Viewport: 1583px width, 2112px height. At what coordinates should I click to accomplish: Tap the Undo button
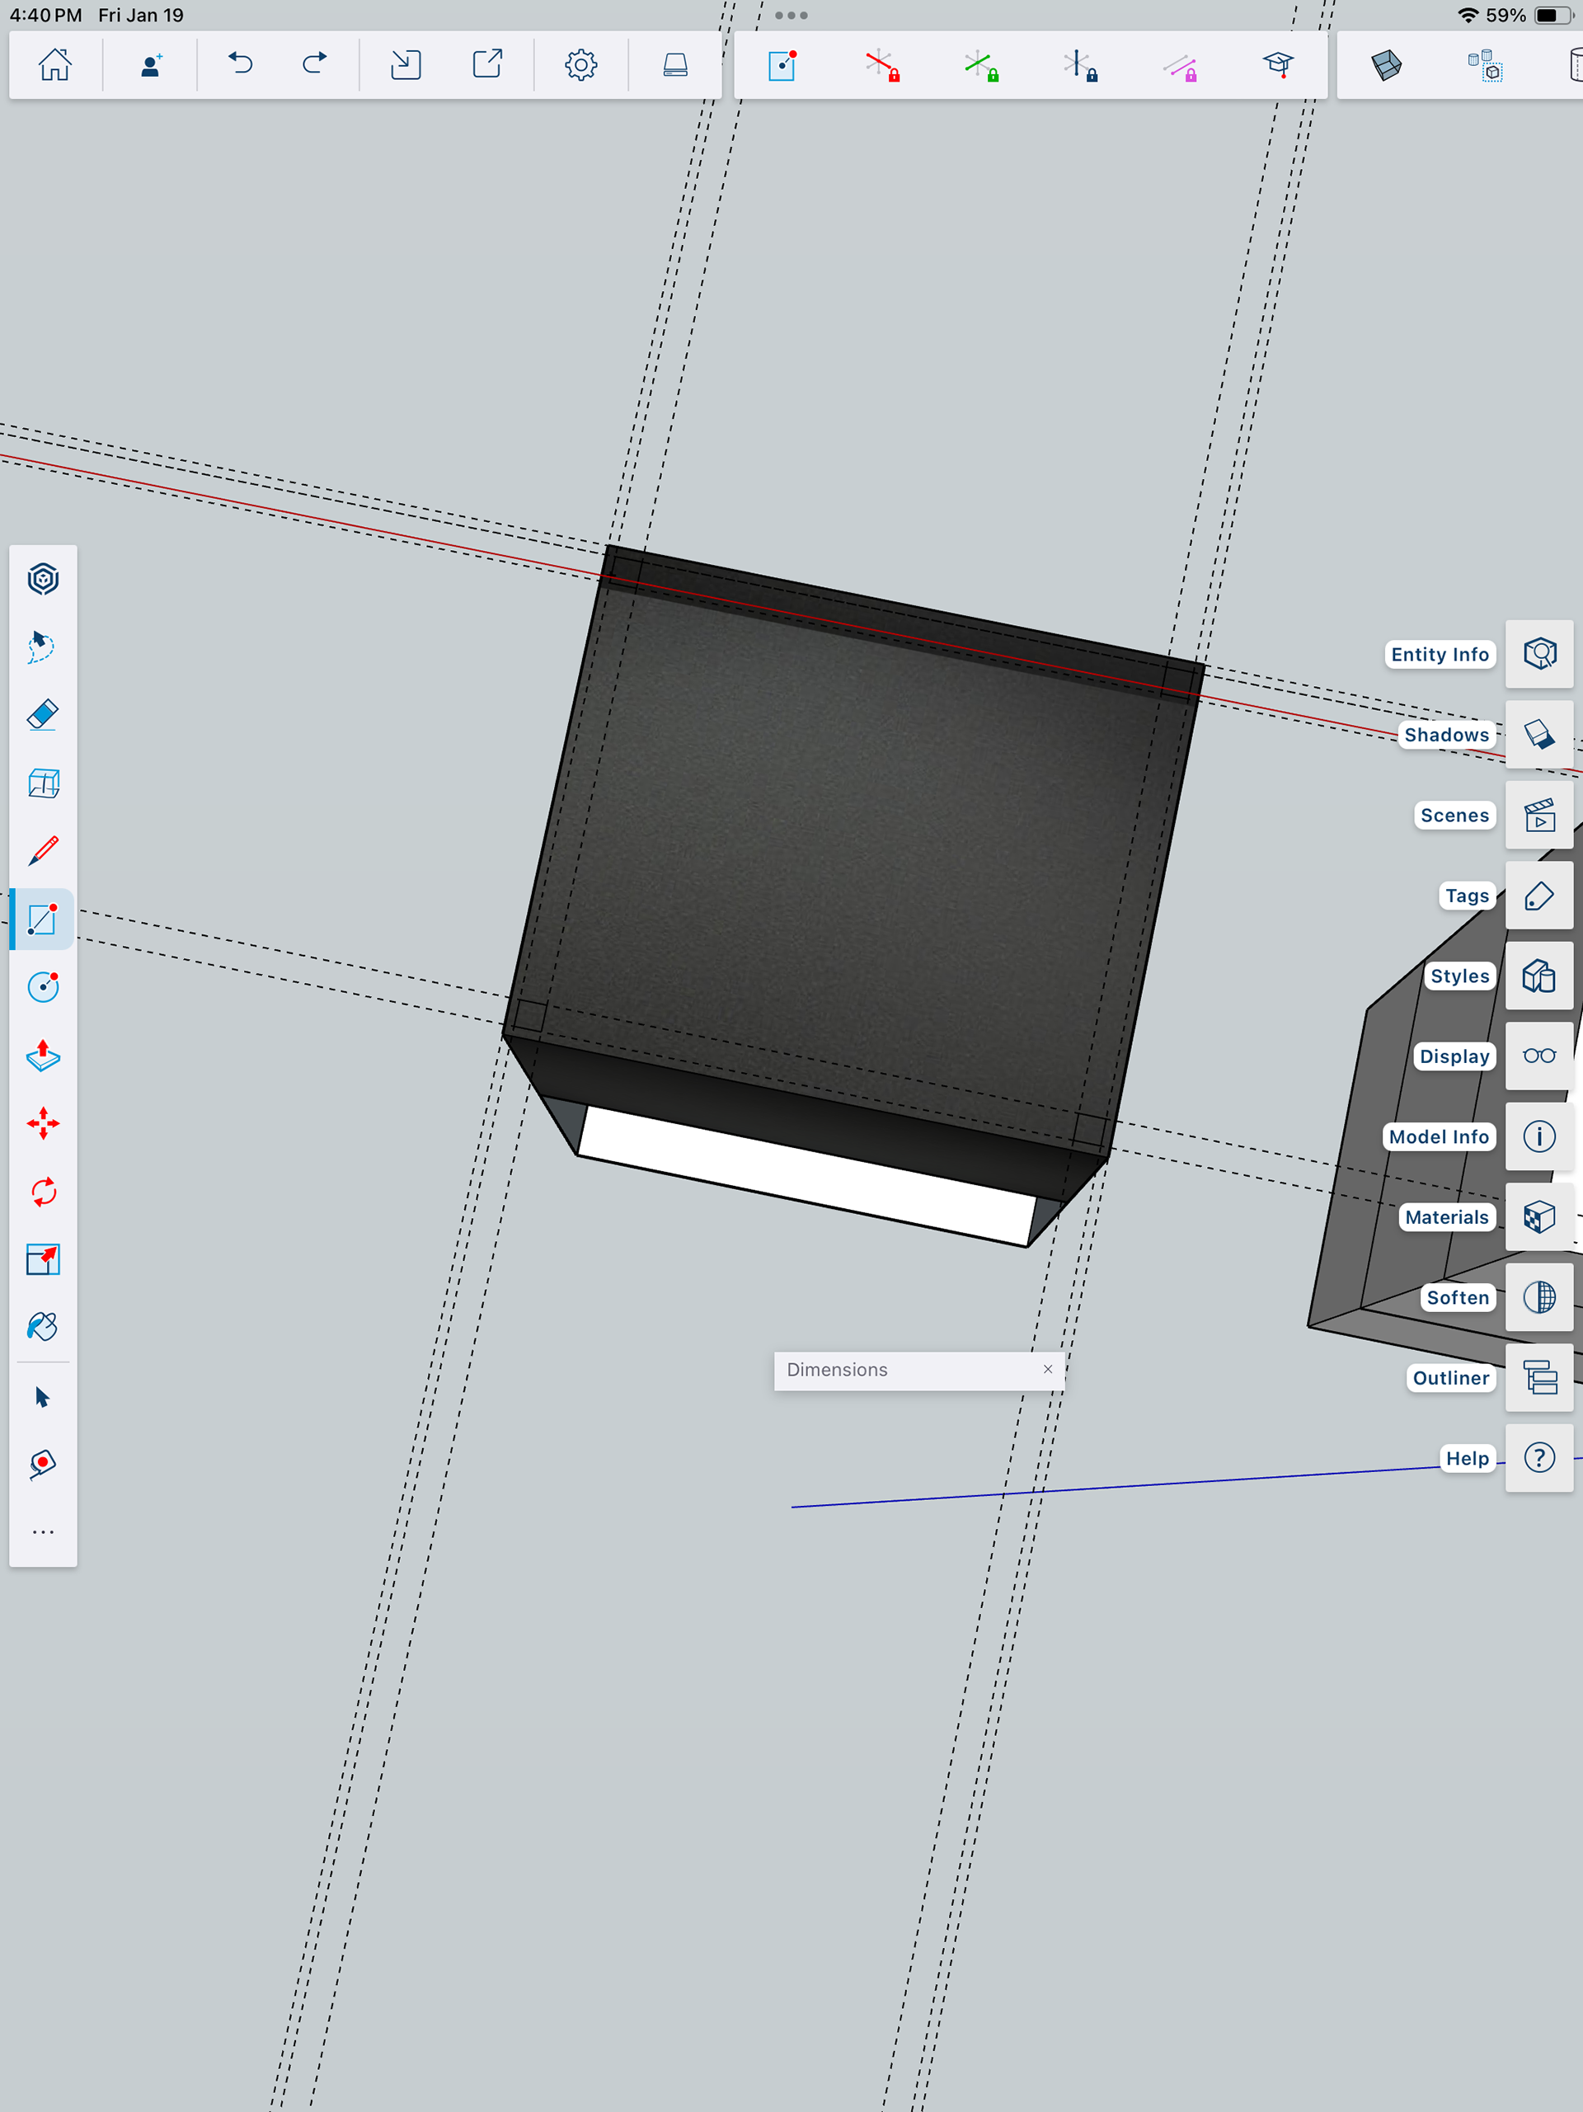(x=240, y=64)
